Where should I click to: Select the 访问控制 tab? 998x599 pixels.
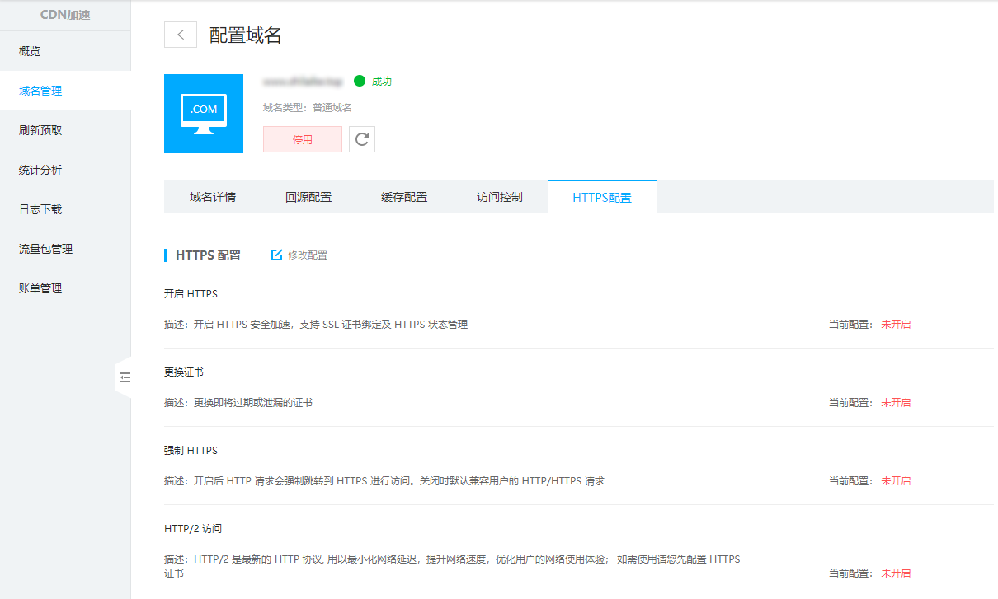500,197
